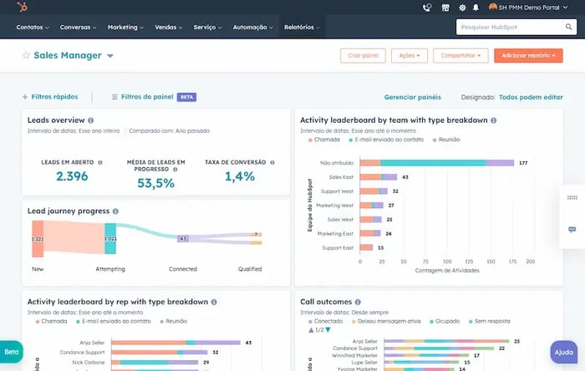
Task: Click the Filtros rápidos link
Action: [54, 97]
